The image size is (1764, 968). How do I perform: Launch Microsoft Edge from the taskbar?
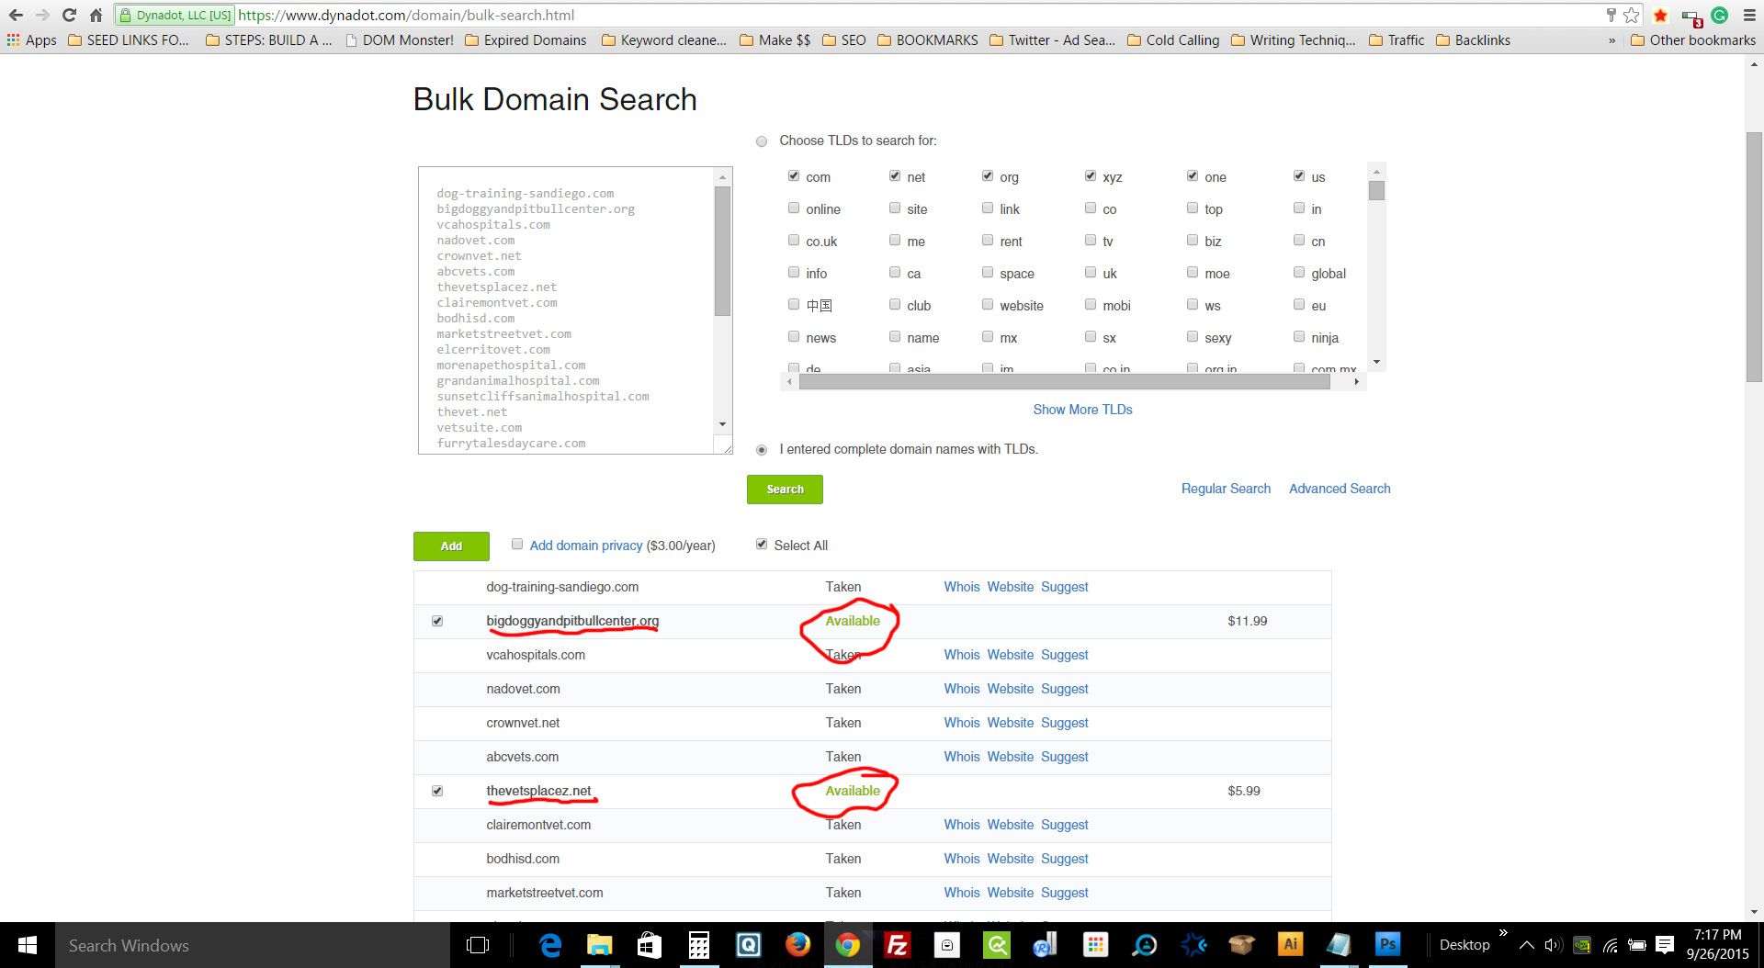coord(550,945)
